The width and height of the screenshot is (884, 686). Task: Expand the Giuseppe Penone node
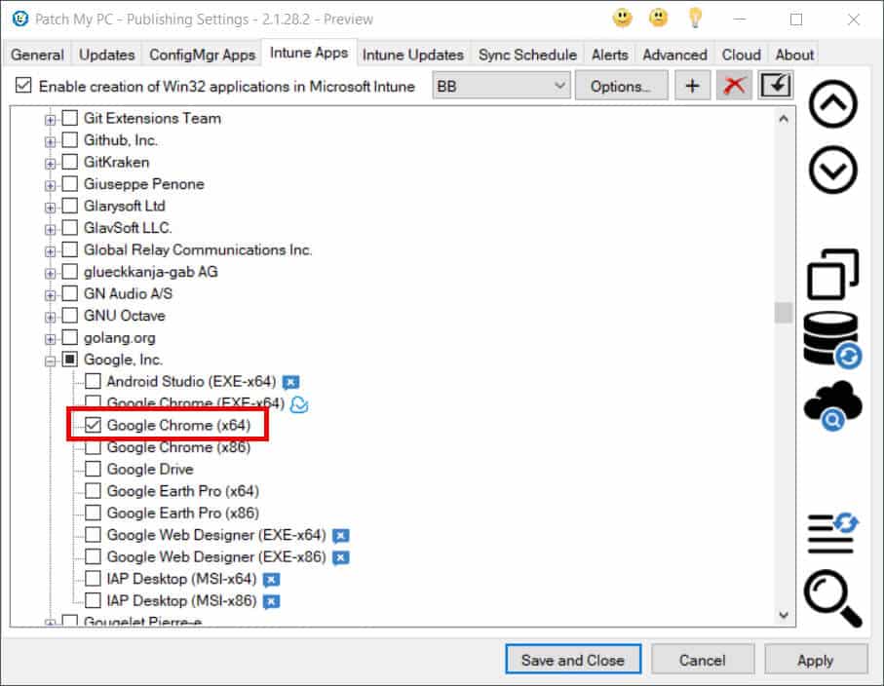click(50, 185)
